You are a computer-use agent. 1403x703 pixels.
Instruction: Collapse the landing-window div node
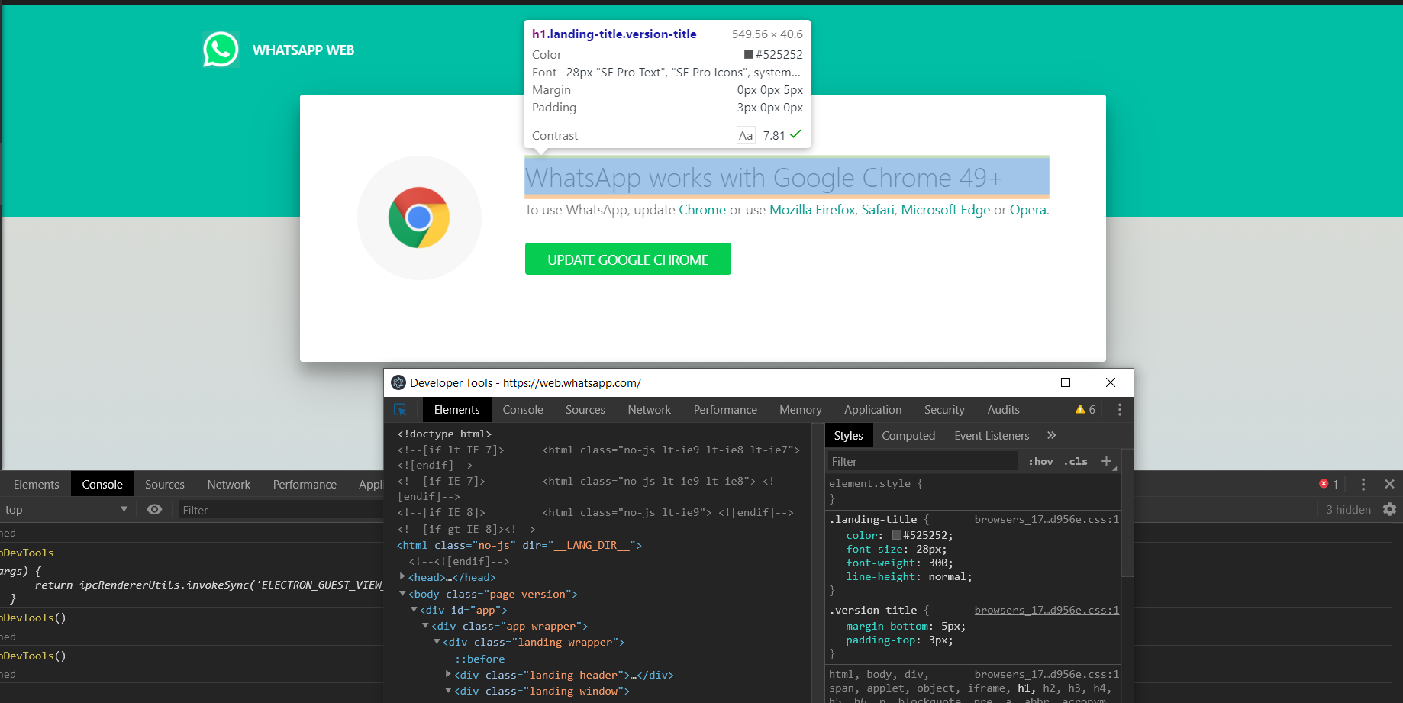pyautogui.click(x=448, y=691)
